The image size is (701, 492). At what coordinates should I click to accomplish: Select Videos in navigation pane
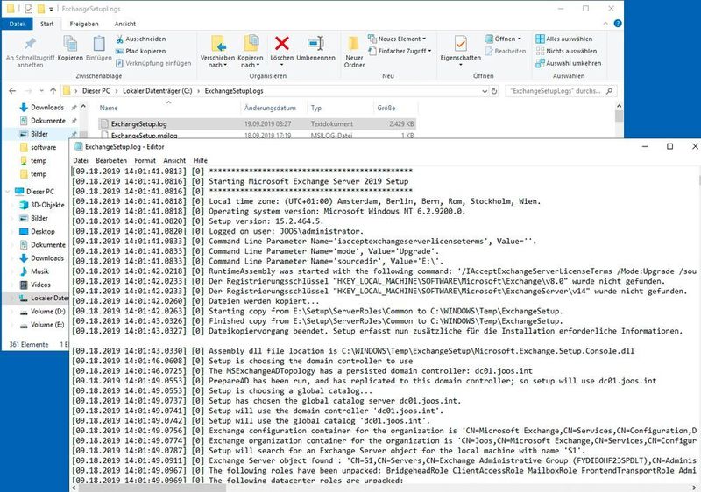point(40,285)
